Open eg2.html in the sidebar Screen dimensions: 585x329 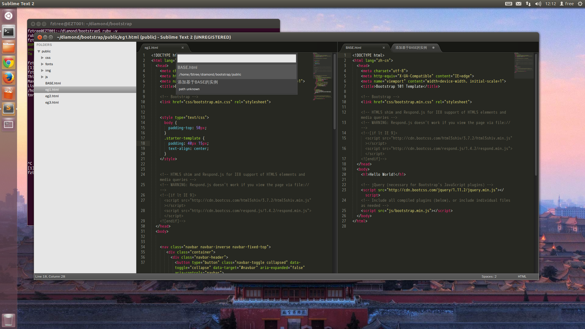click(x=52, y=96)
